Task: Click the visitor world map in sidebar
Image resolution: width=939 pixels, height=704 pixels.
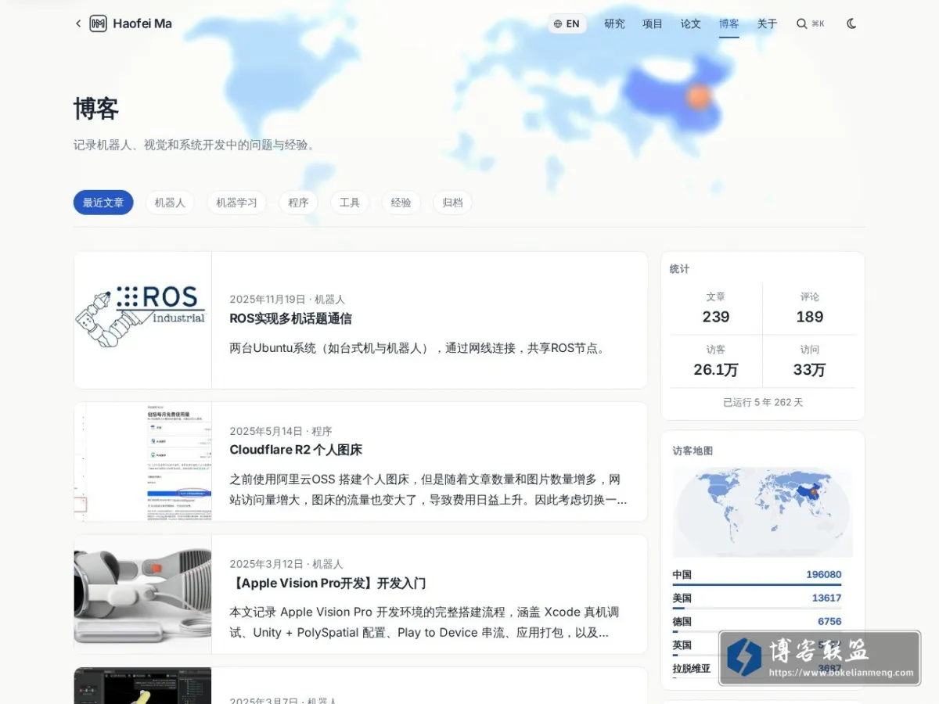Action: pyautogui.click(x=763, y=512)
